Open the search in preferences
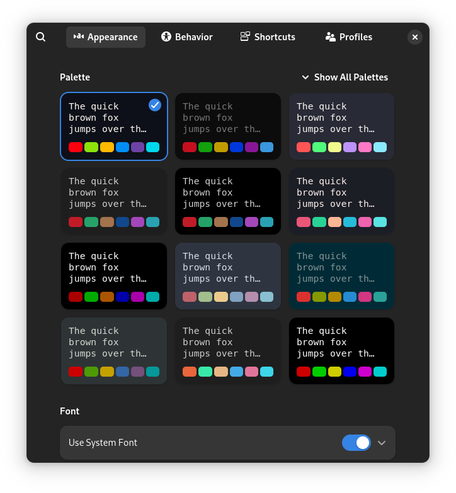The width and height of the screenshot is (456, 493). (x=40, y=37)
